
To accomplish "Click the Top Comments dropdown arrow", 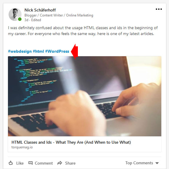I will [157, 163].
